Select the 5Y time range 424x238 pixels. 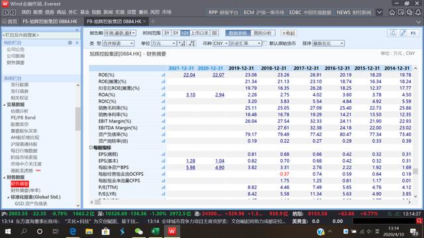pos(176,33)
